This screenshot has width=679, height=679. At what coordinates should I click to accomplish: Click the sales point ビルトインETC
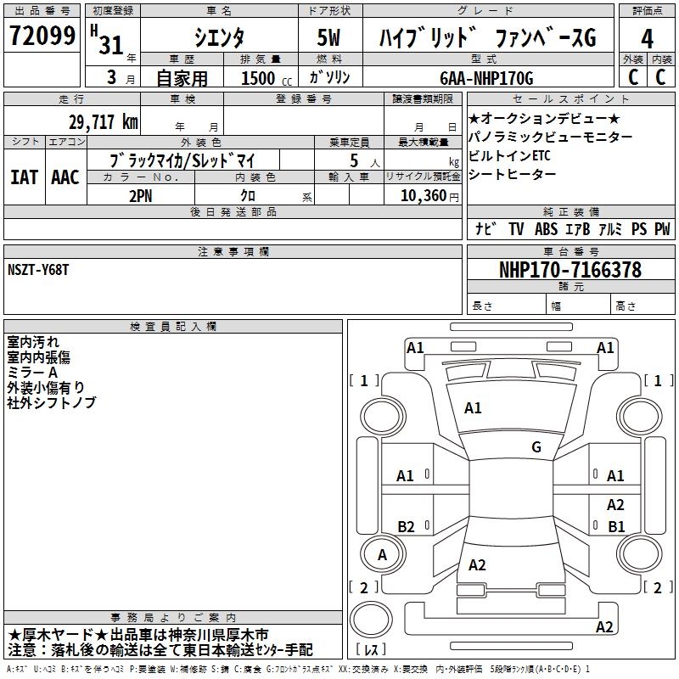509,156
